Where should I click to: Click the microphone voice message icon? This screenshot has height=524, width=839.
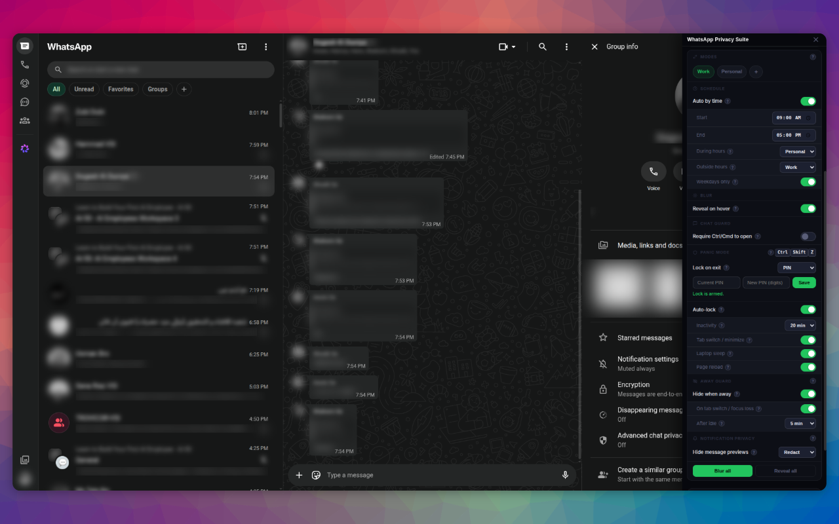[x=565, y=475]
